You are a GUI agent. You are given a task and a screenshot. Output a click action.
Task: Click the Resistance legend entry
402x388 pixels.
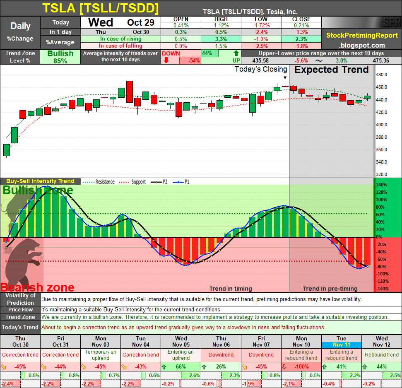[x=99, y=182]
